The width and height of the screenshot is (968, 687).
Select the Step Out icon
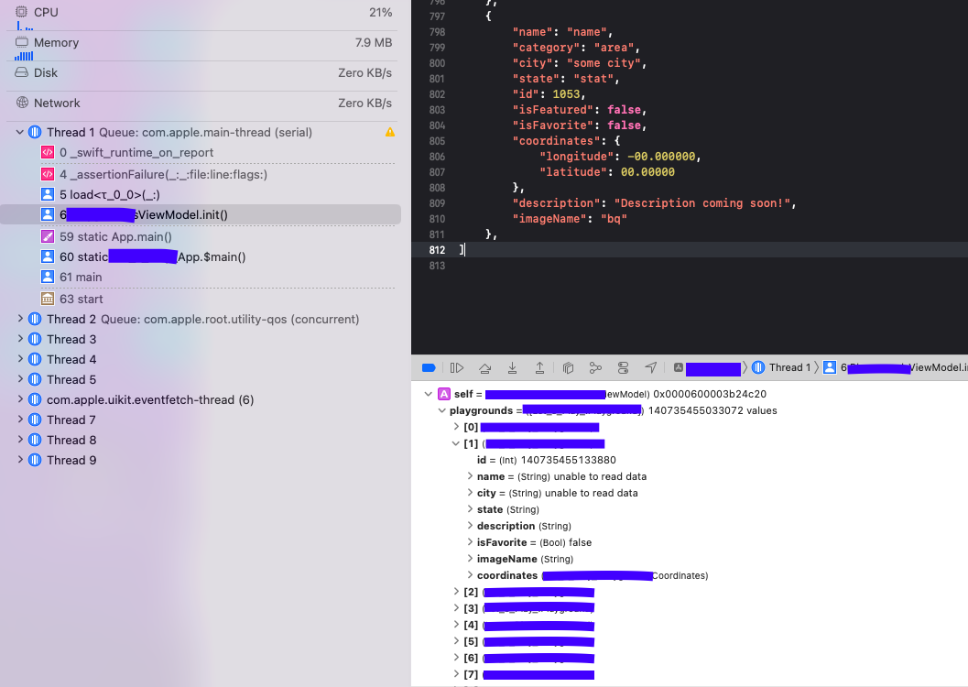(x=539, y=366)
